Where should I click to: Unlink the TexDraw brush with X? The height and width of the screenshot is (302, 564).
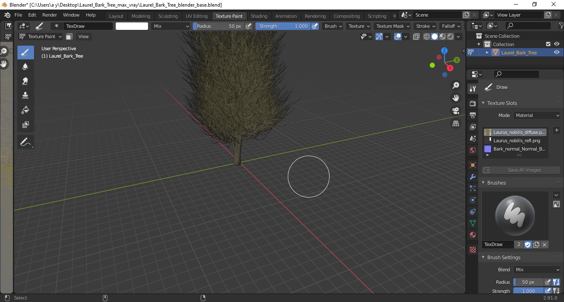[x=545, y=244]
